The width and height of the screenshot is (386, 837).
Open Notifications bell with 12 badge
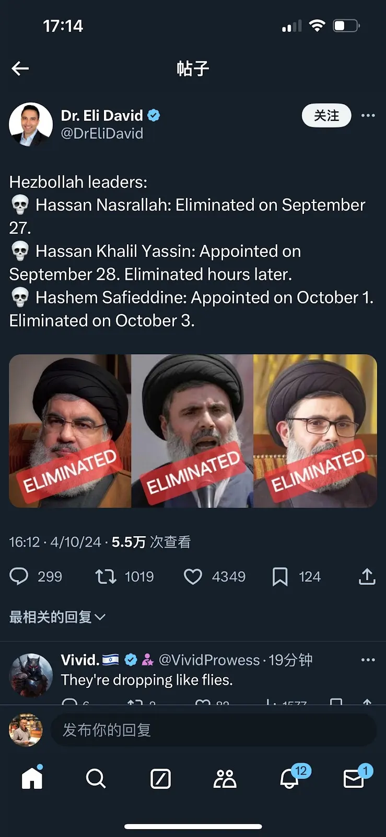[290, 778]
